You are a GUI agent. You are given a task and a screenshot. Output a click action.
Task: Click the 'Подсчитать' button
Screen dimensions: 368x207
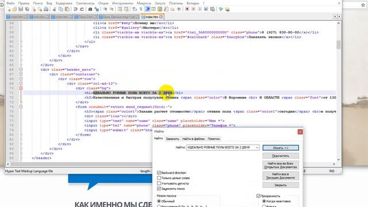[x=281, y=156]
